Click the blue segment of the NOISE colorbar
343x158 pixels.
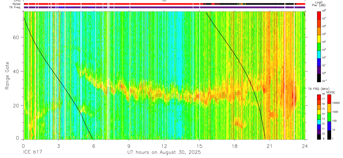[329, 126]
